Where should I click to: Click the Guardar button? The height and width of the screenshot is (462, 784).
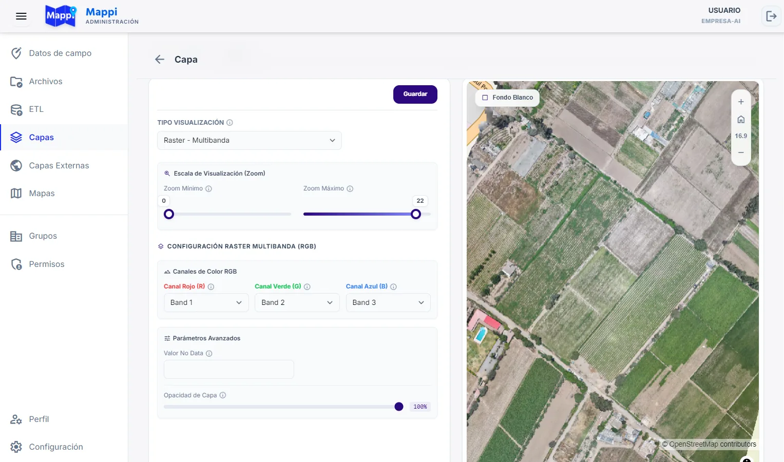415,94
